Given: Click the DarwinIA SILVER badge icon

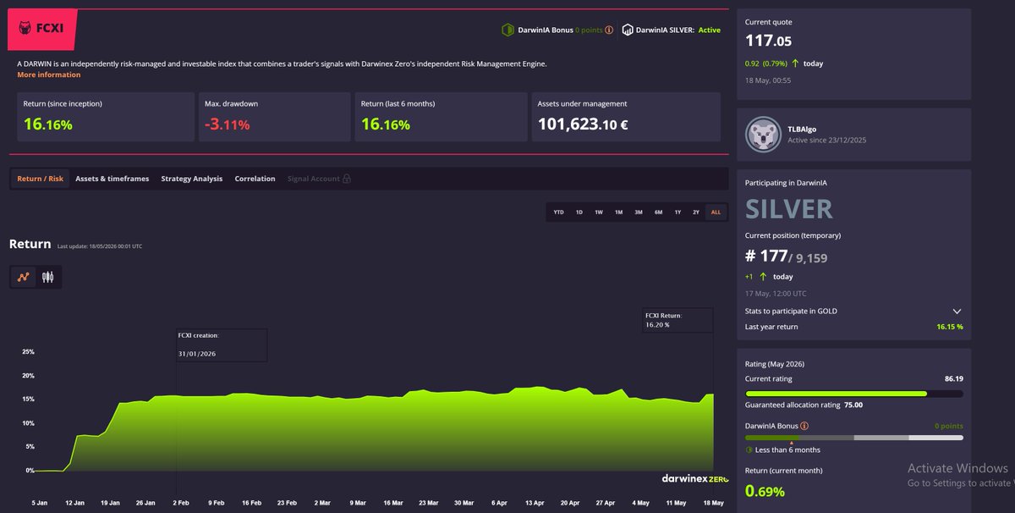Looking at the screenshot, I should click(628, 30).
